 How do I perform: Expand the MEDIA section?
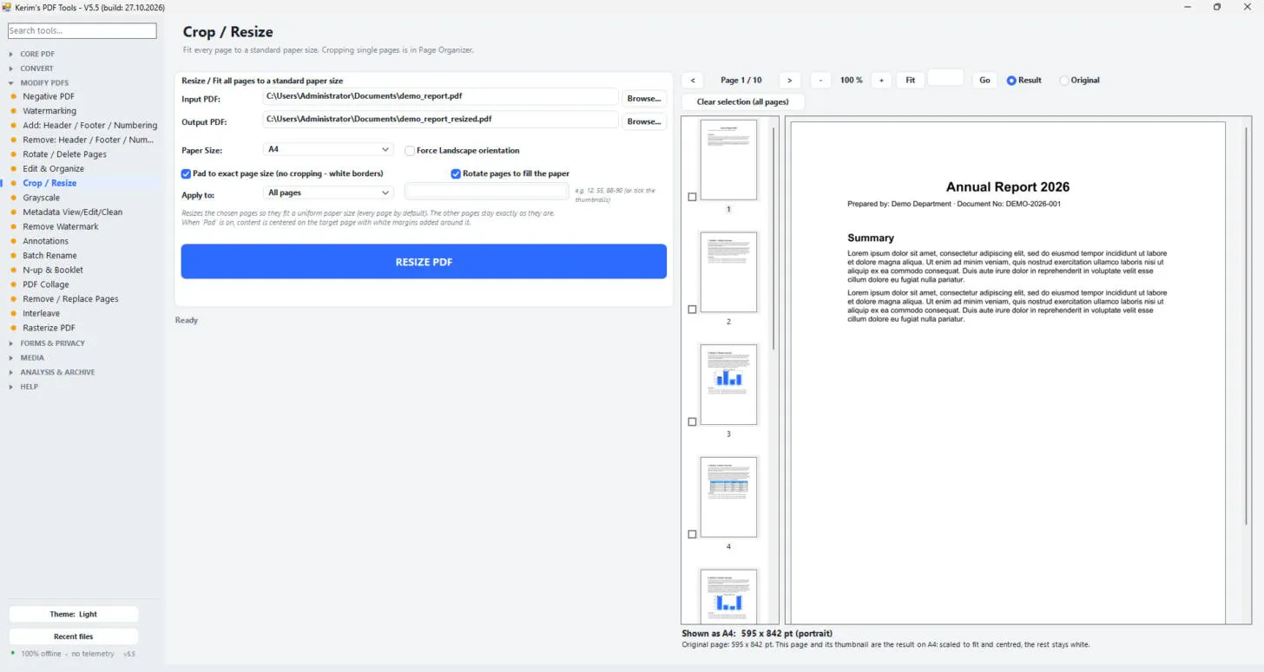coord(32,357)
